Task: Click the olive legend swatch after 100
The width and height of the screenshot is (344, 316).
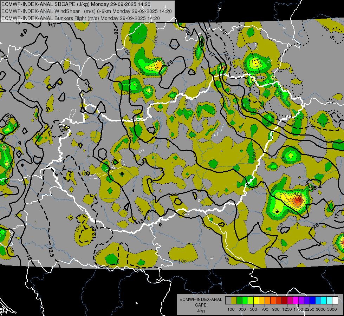Action: pyautogui.click(x=234, y=301)
